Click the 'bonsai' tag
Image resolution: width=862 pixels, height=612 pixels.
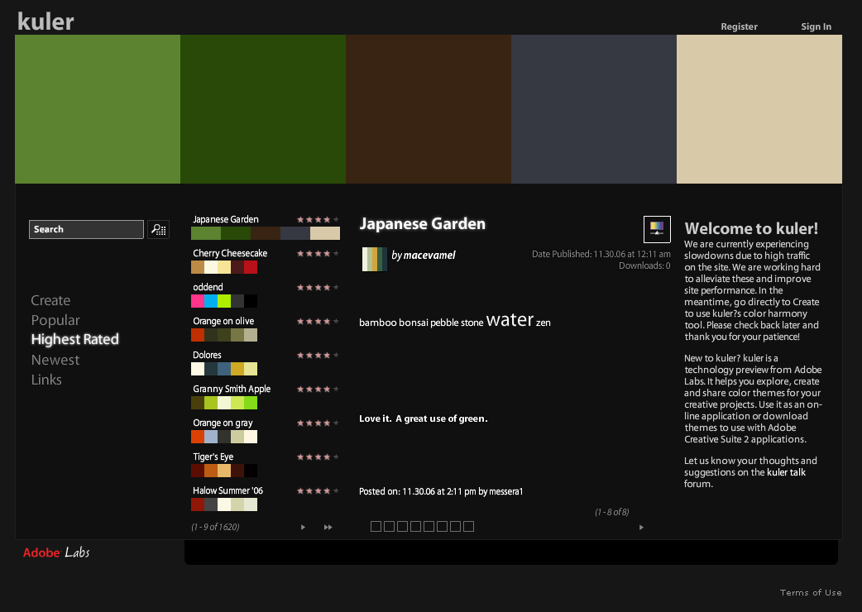pos(414,323)
